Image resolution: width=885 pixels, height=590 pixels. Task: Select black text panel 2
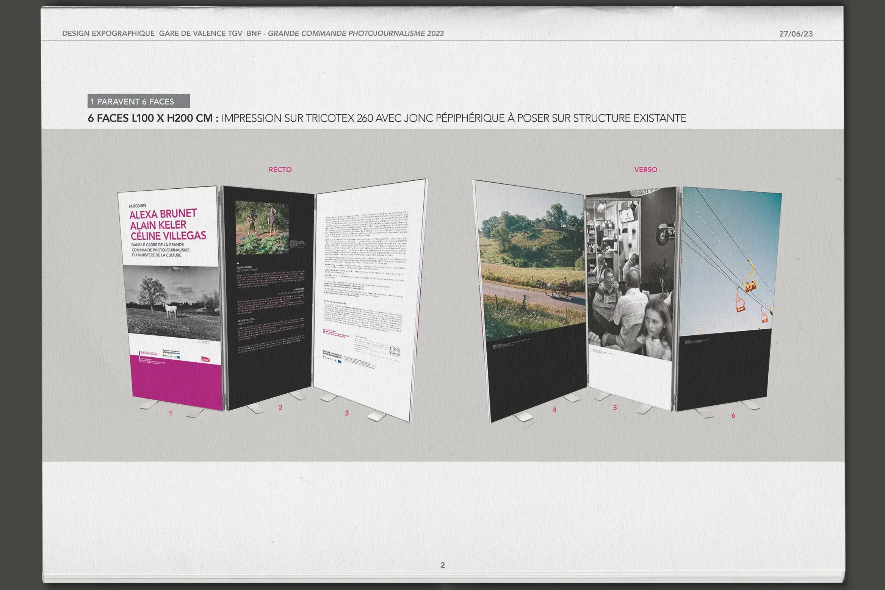(269, 297)
